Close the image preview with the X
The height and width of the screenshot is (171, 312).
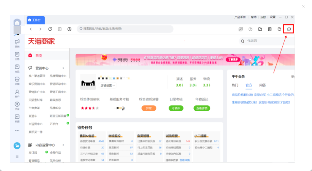[303, 6]
